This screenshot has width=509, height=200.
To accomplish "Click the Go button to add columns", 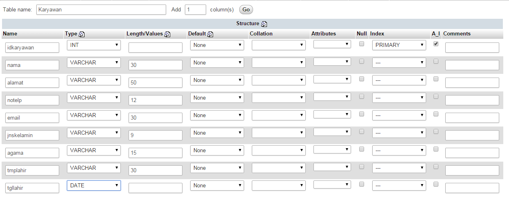I will (x=246, y=9).
